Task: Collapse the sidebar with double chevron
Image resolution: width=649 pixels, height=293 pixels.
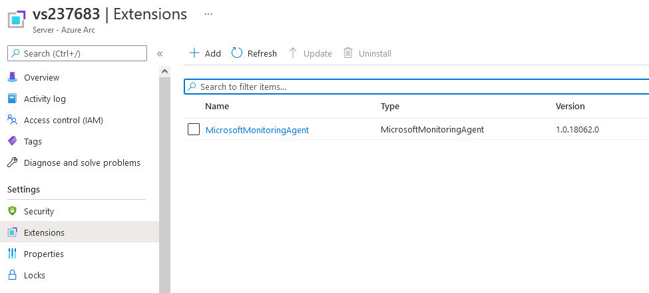Action: (160, 54)
